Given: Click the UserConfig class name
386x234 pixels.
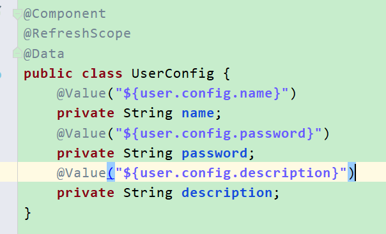Looking at the screenshot, I should click(173, 74).
